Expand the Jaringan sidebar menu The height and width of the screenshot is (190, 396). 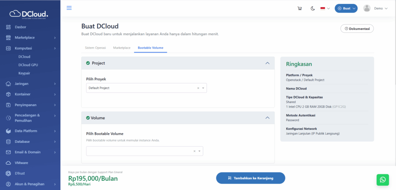click(30, 84)
